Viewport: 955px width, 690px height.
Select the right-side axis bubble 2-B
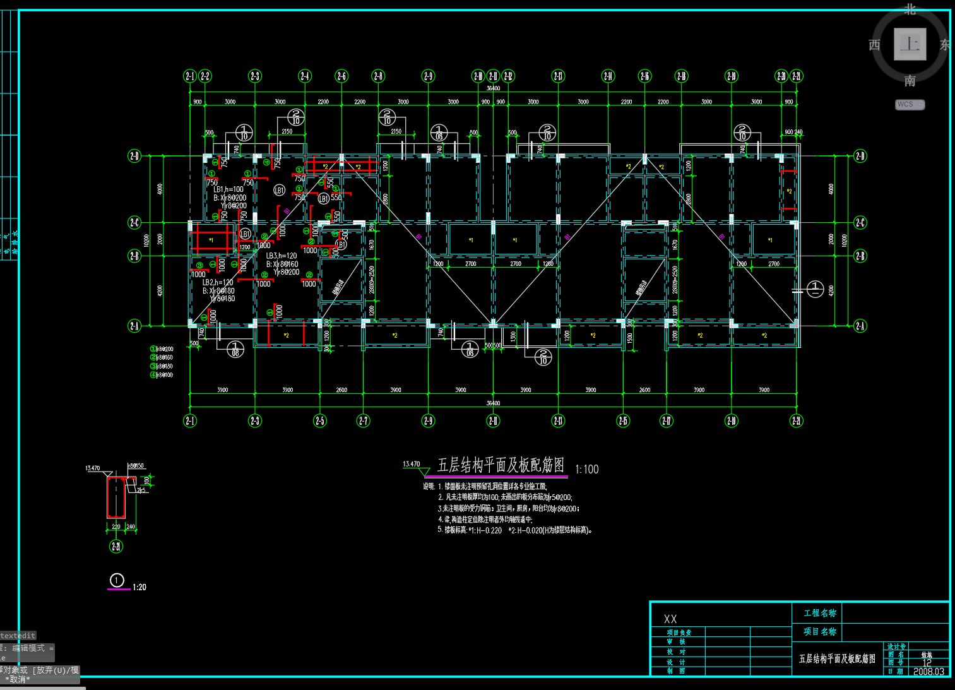tap(860, 256)
